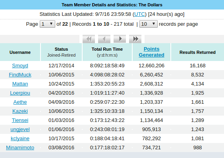The height and width of the screenshot is (158, 224).
Task: Select run time 0:173:12:43:22
Action: pyautogui.click(x=107, y=120)
